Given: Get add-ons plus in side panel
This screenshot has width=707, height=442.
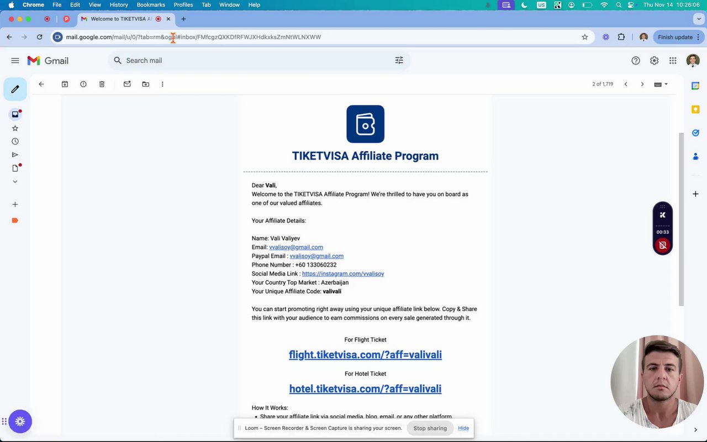Looking at the screenshot, I should tap(695, 194).
